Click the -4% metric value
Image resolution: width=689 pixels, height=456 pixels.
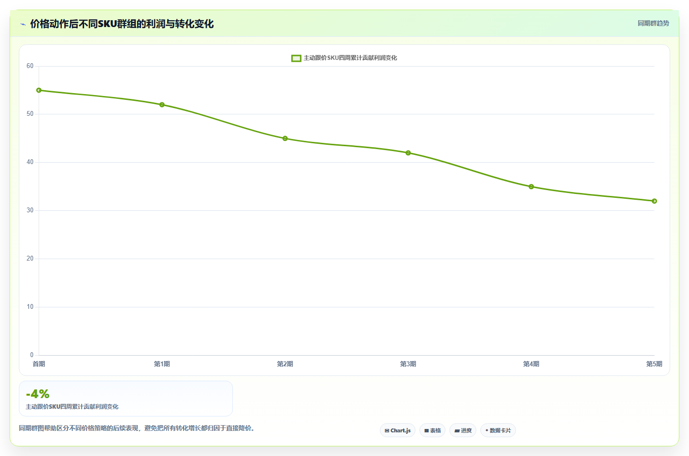[38, 394]
